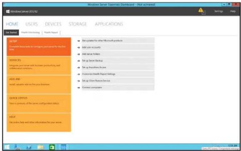
Task: Open the green store app on taskbar
Action: [x=52, y=147]
